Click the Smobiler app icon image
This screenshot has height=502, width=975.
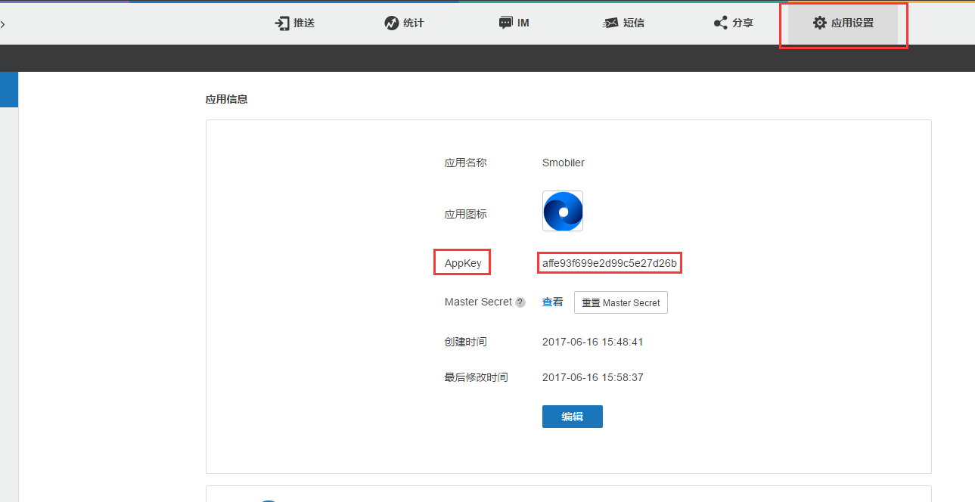click(563, 211)
